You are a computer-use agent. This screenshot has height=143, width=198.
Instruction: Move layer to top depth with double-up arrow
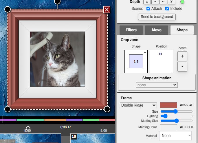pyautogui.click(x=147, y=2)
